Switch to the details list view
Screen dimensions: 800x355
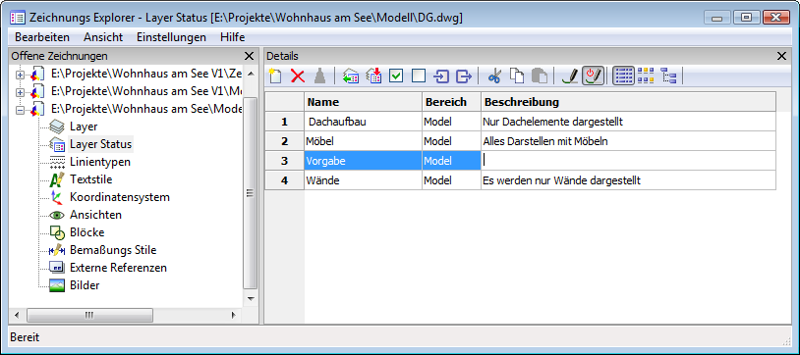pos(623,76)
